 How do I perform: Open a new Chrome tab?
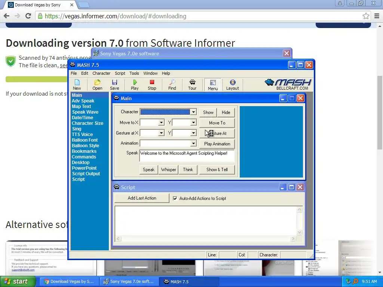coord(84,5)
